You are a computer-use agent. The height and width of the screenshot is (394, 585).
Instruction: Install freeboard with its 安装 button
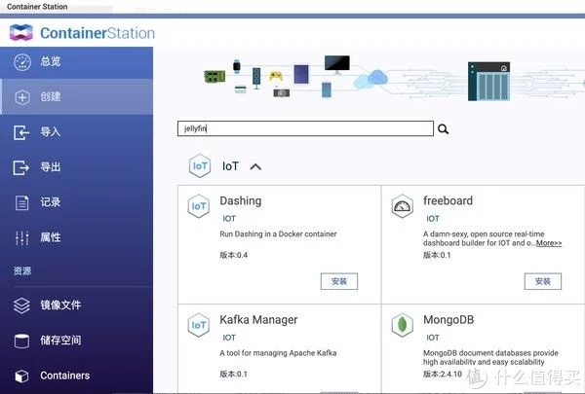[543, 281]
